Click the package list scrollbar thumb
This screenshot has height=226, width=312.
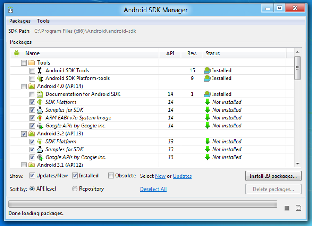[x=297, y=68]
